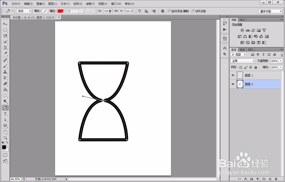Open the pen tool preset picker arrow
The width and height of the screenshot is (285, 182).
coord(13,11)
